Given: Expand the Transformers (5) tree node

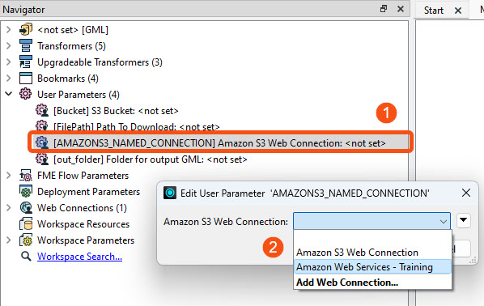Looking at the screenshot, I should pyautogui.click(x=9, y=45).
